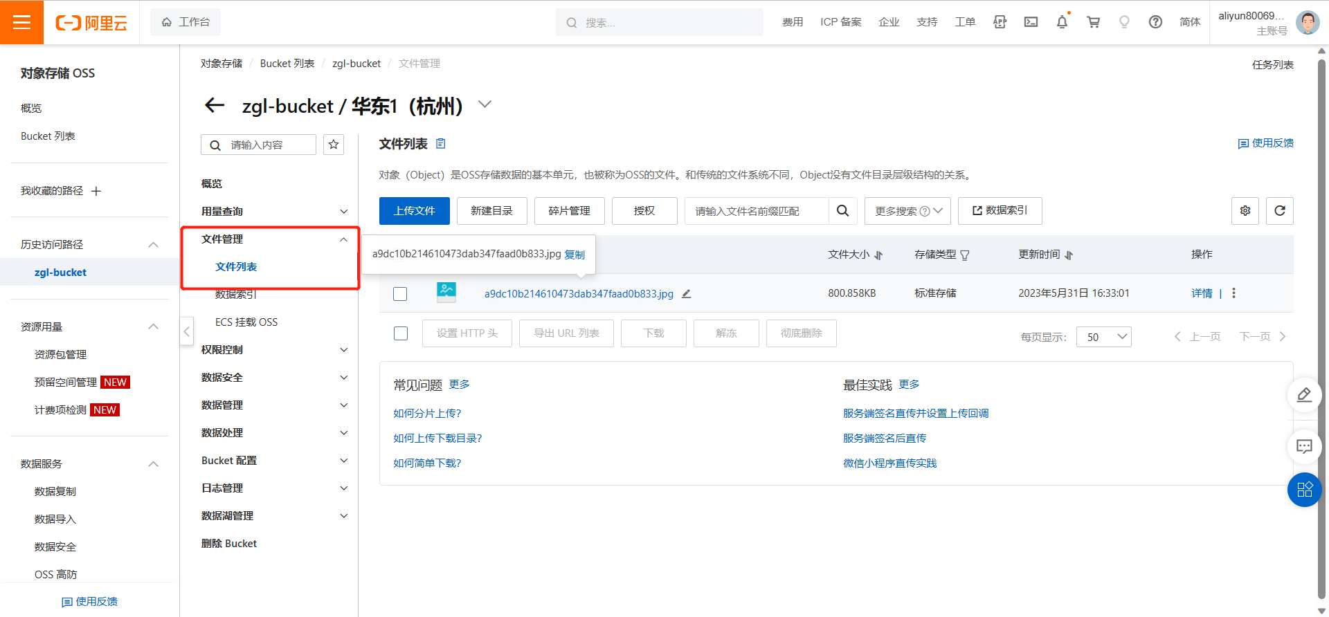Image resolution: width=1329 pixels, height=617 pixels.
Task: Click the 上传文件 button
Action: point(414,211)
